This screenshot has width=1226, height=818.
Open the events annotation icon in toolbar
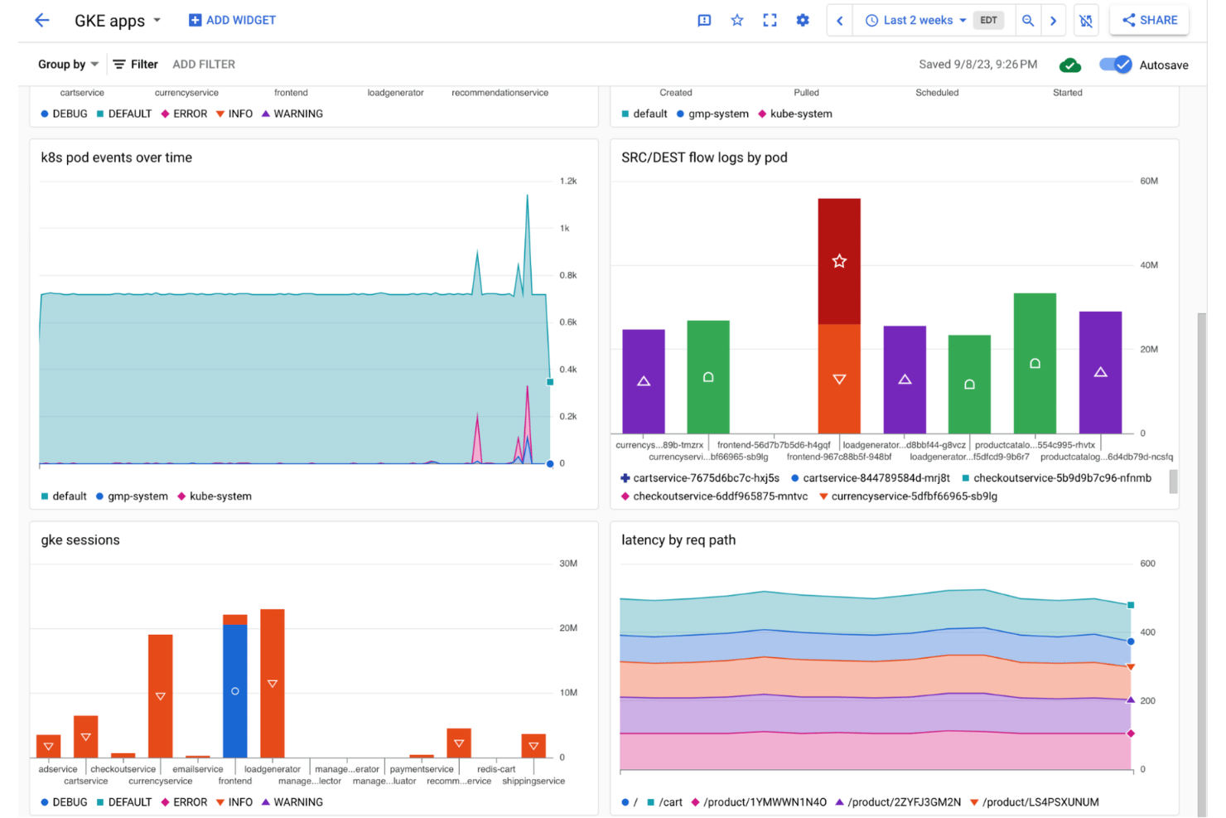click(704, 20)
